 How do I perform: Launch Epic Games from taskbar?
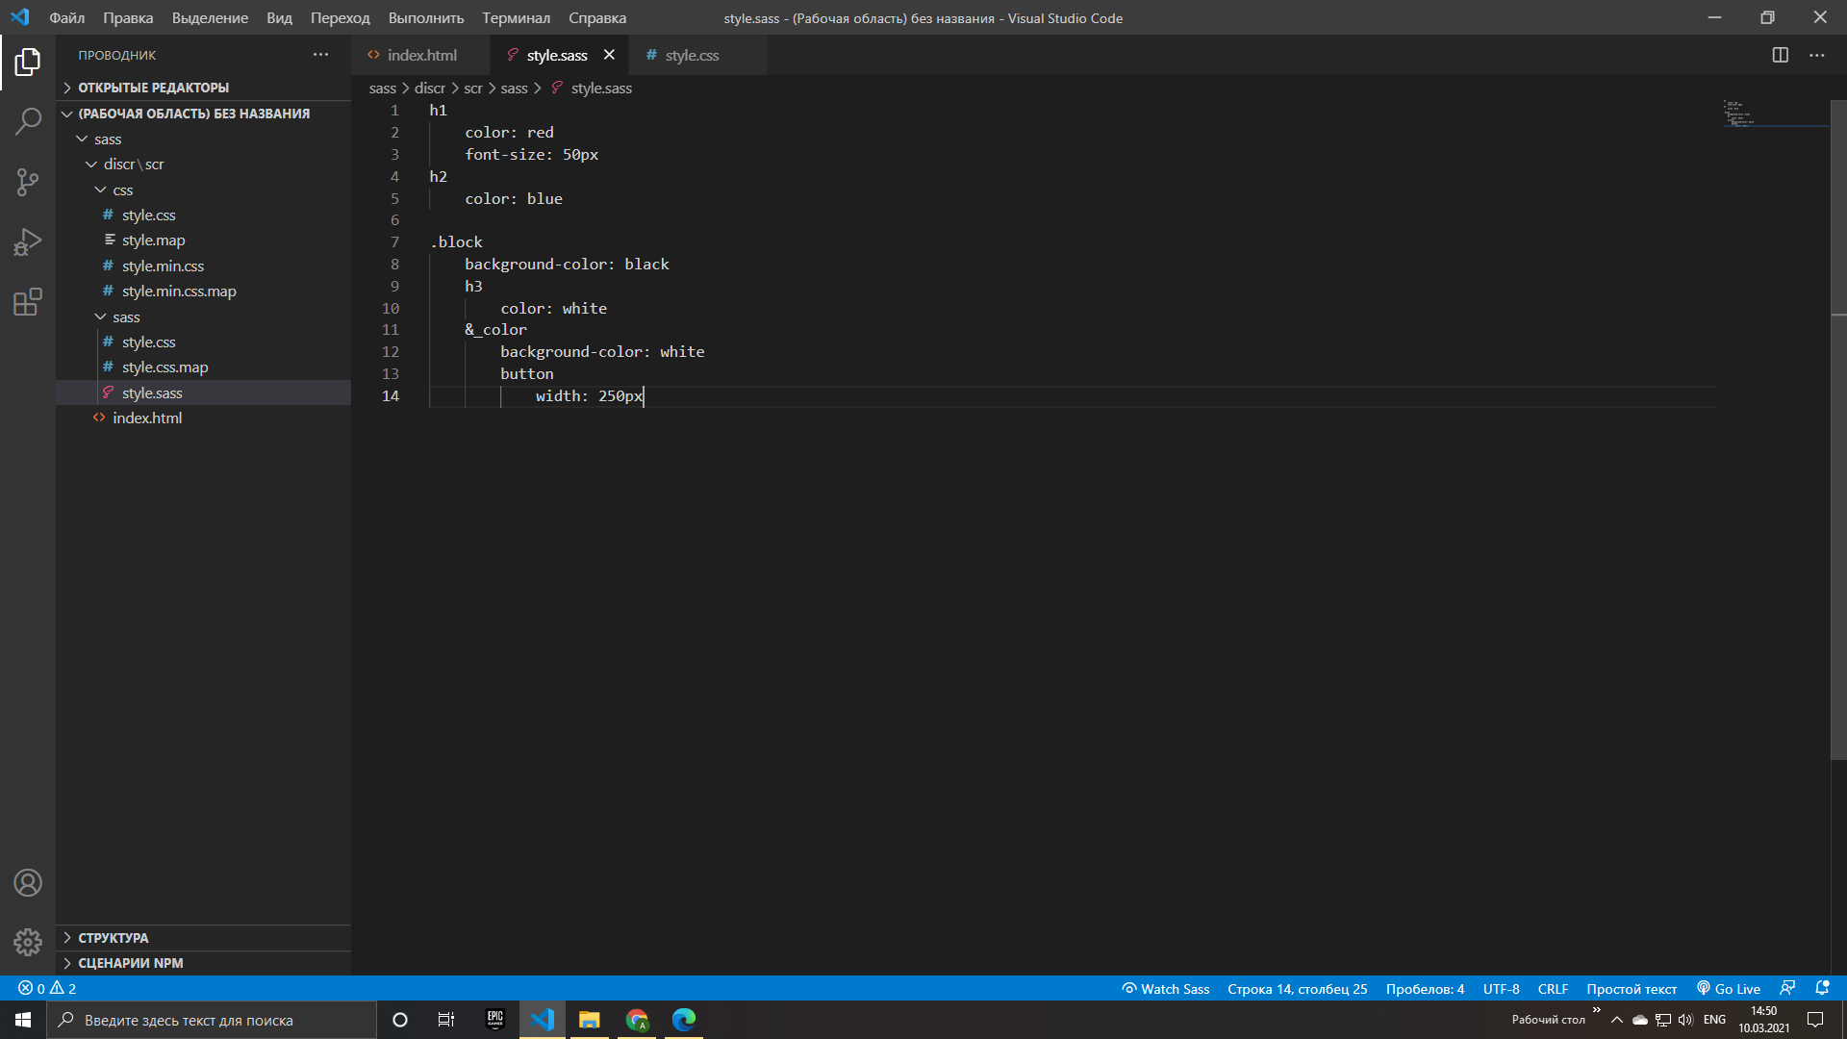tap(495, 1020)
